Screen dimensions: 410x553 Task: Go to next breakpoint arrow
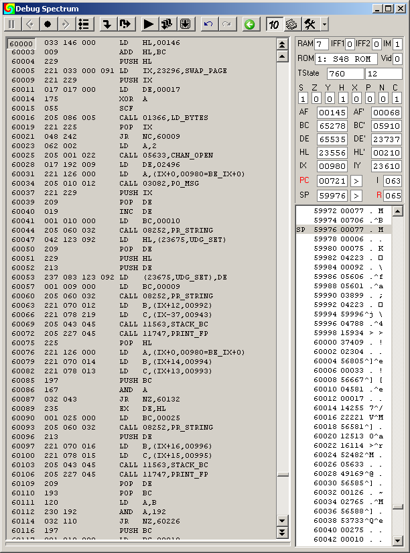point(66,24)
